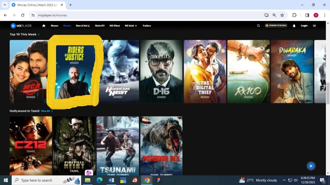Image resolution: width=330 pixels, height=185 pixels.
Task: Open the CZ12 Tamil poster
Action: coord(31,146)
